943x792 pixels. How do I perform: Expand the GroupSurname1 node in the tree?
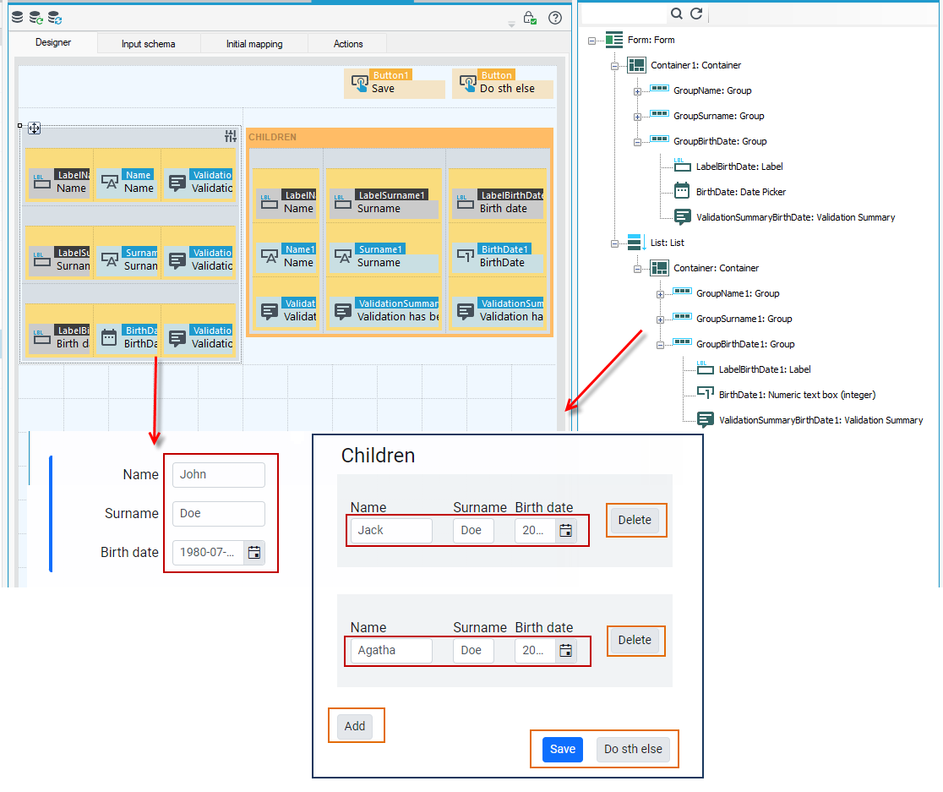660,320
